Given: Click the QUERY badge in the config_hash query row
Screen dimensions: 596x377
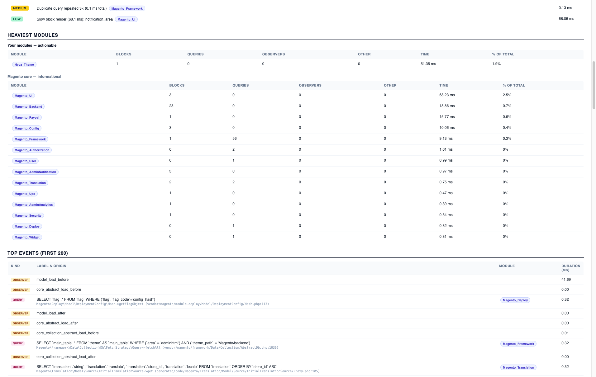Looking at the screenshot, I should (x=18, y=300).
